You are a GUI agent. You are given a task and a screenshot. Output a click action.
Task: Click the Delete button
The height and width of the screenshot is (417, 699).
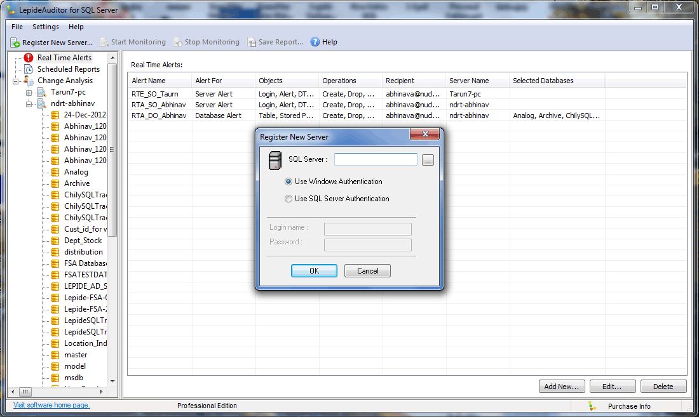663,387
